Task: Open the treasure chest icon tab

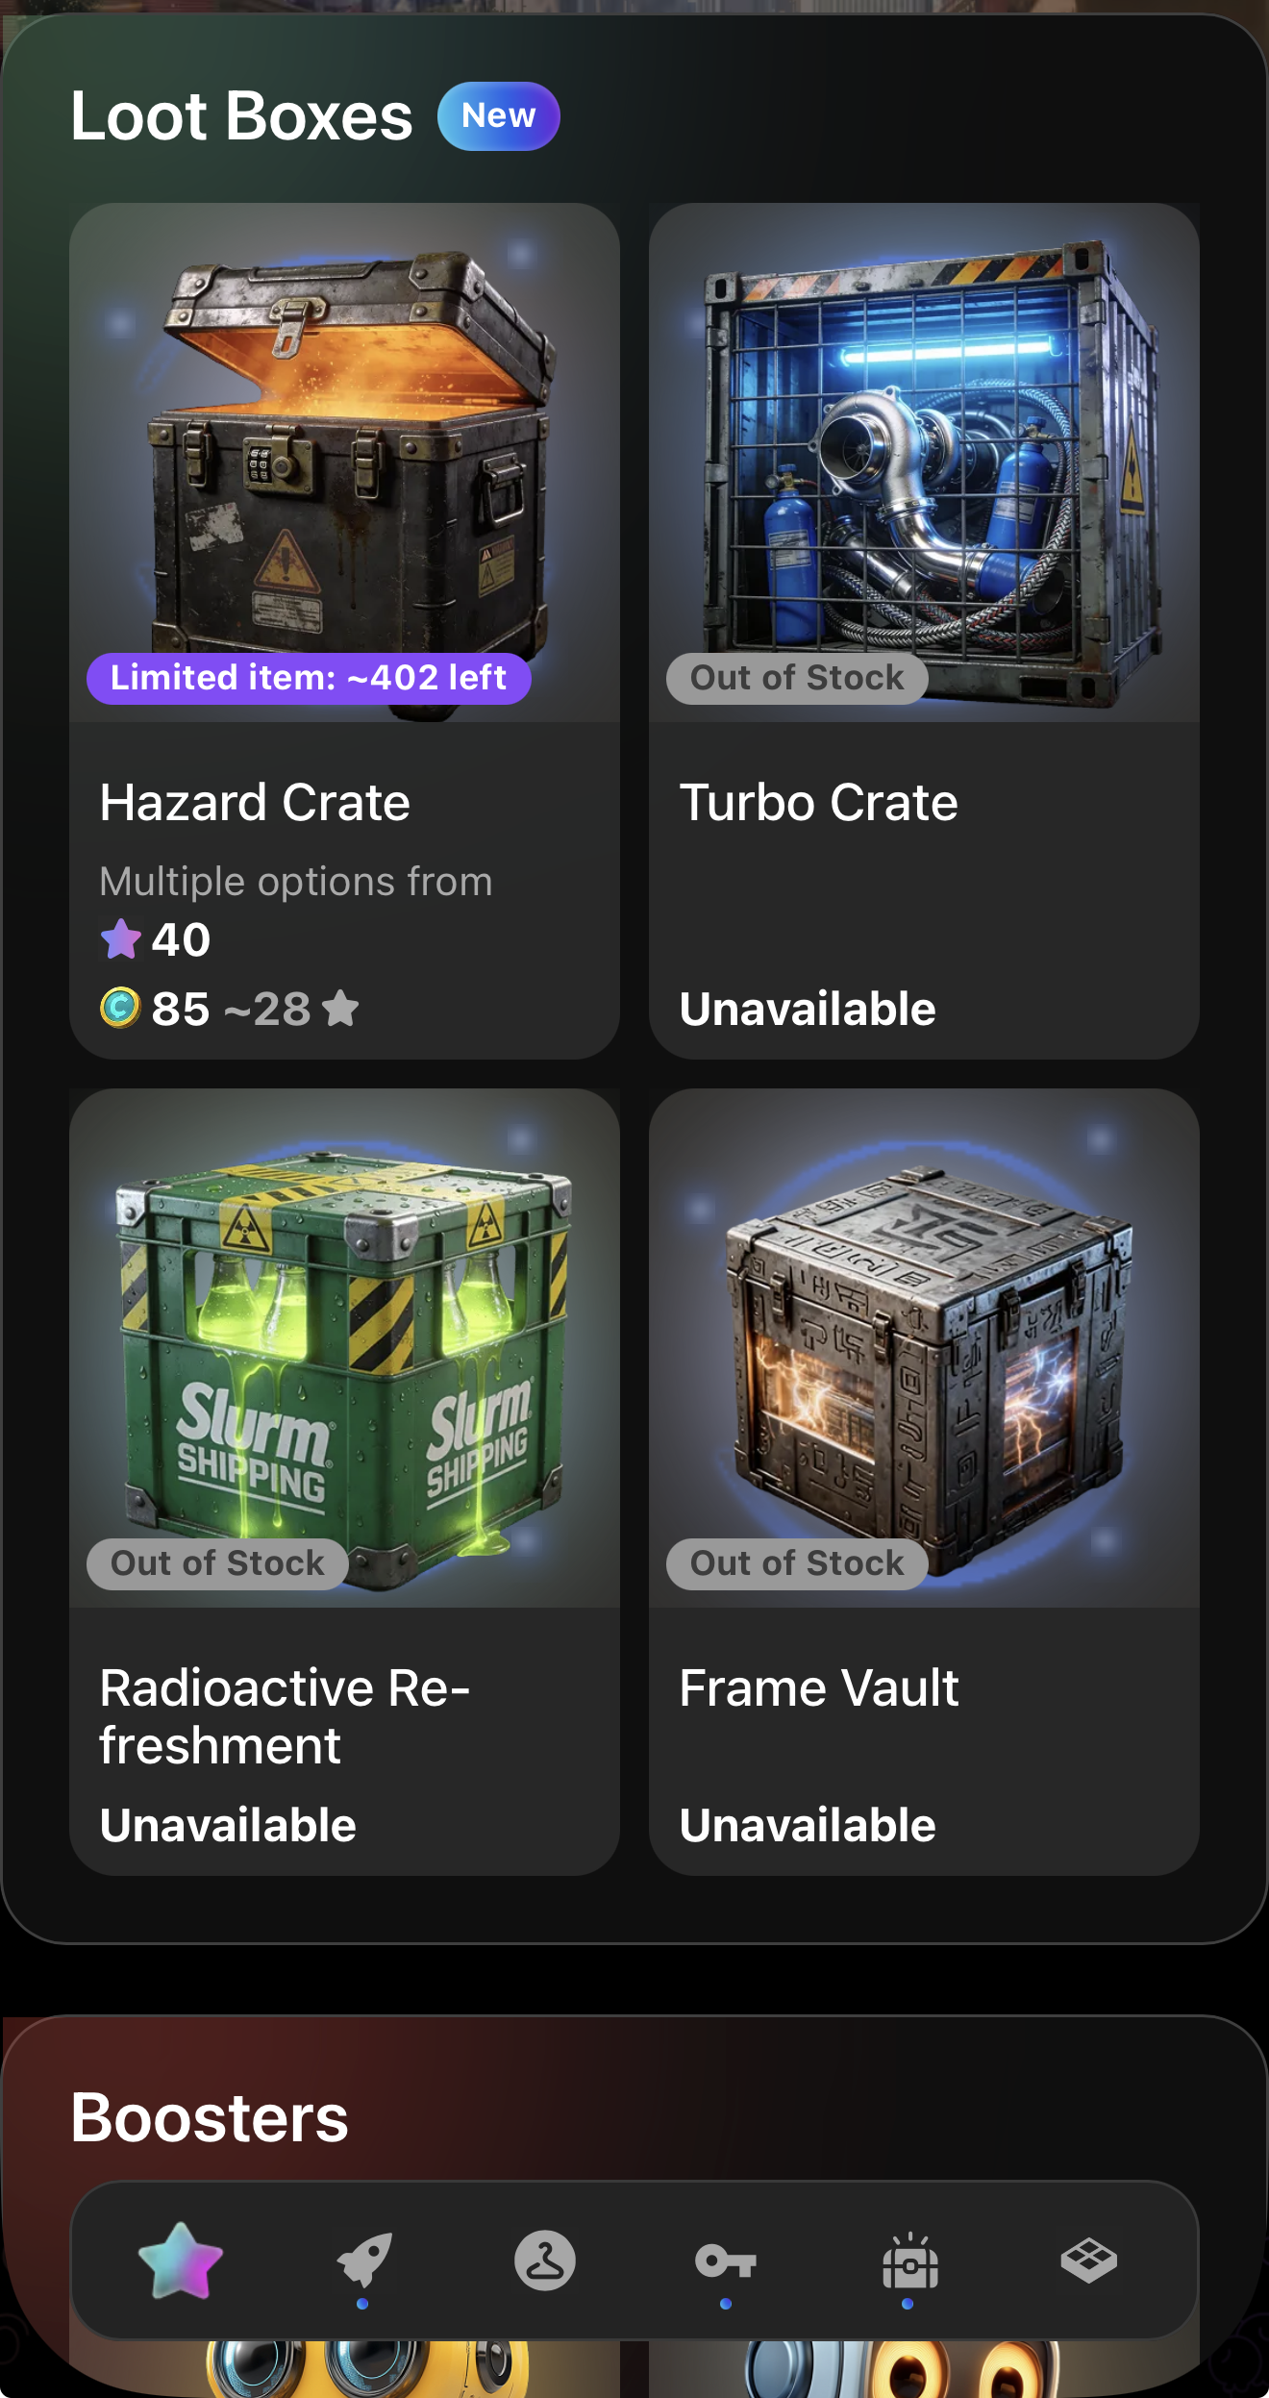Action: pos(909,2261)
